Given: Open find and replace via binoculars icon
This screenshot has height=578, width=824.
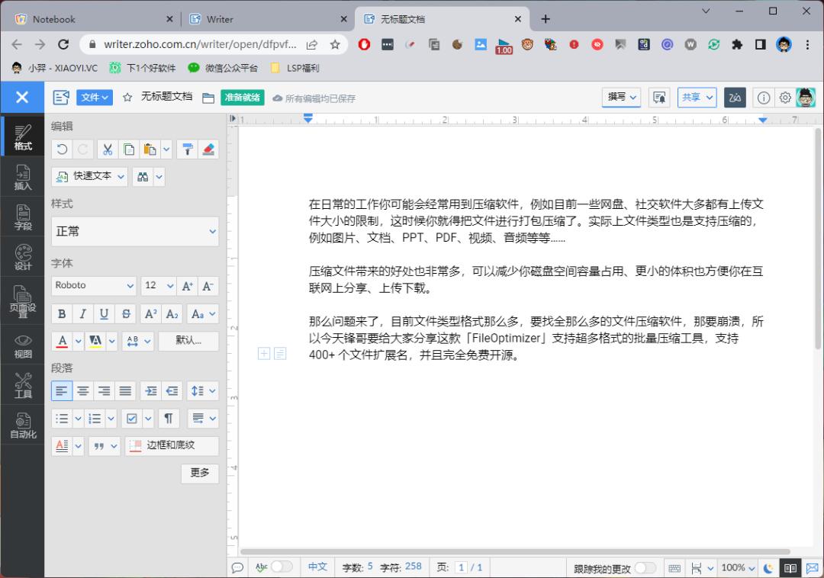Looking at the screenshot, I should click(142, 176).
